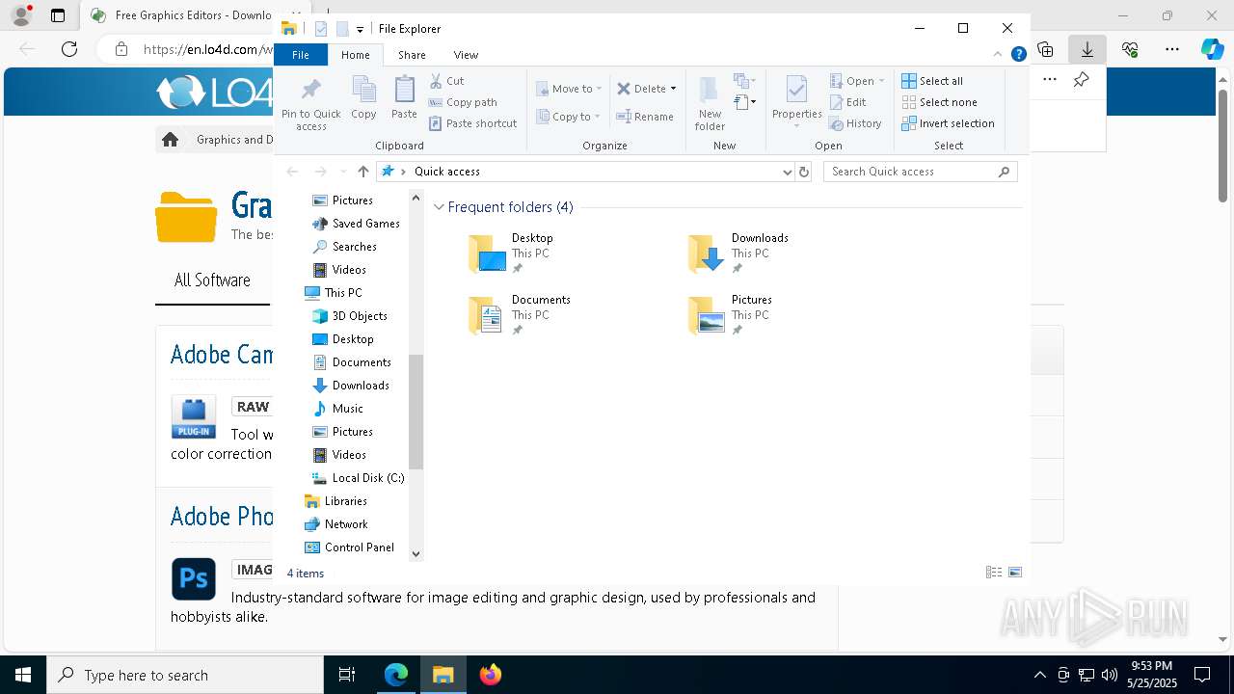Open the Copy to dropdown
The image size is (1234, 694).
(569, 117)
